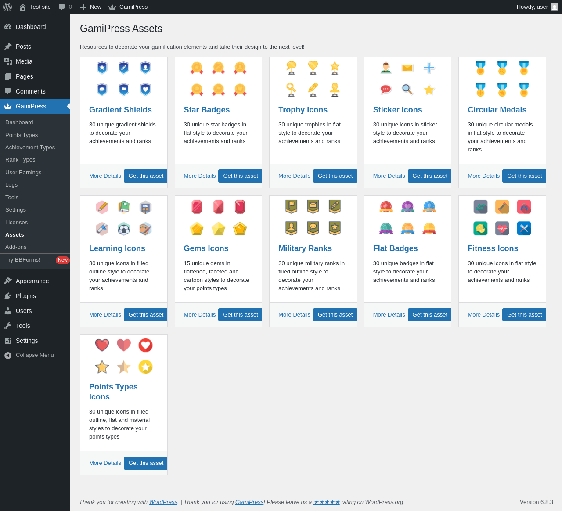Open the comments bubble icon in admin bar
Screen dimensions: 562x511
[62, 7]
